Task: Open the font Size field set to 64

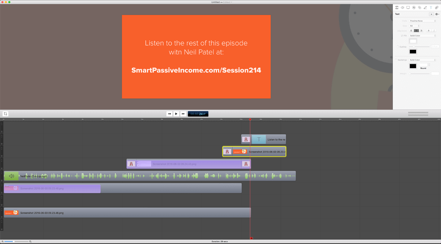Action: [414, 26]
